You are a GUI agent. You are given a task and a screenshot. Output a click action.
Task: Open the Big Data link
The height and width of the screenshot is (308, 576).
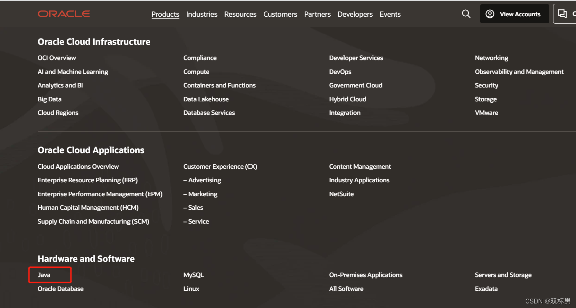coord(49,99)
